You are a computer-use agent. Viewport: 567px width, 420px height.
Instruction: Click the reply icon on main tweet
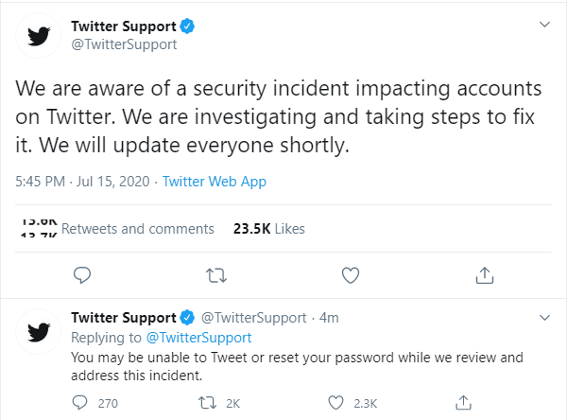tap(82, 275)
